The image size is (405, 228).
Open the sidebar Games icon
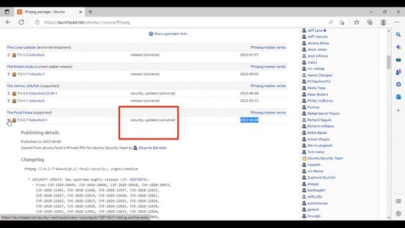[398, 72]
